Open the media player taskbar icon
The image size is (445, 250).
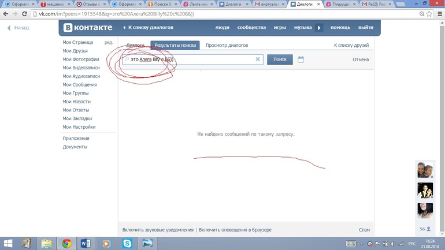106,244
